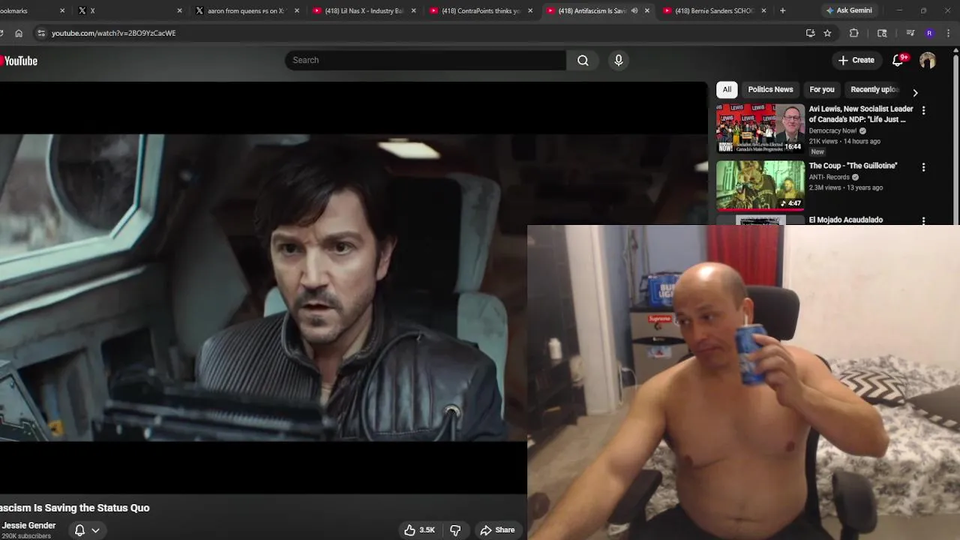This screenshot has width=960, height=540.
Task: Open El Mojado Acaudalado video title
Action: (845, 220)
